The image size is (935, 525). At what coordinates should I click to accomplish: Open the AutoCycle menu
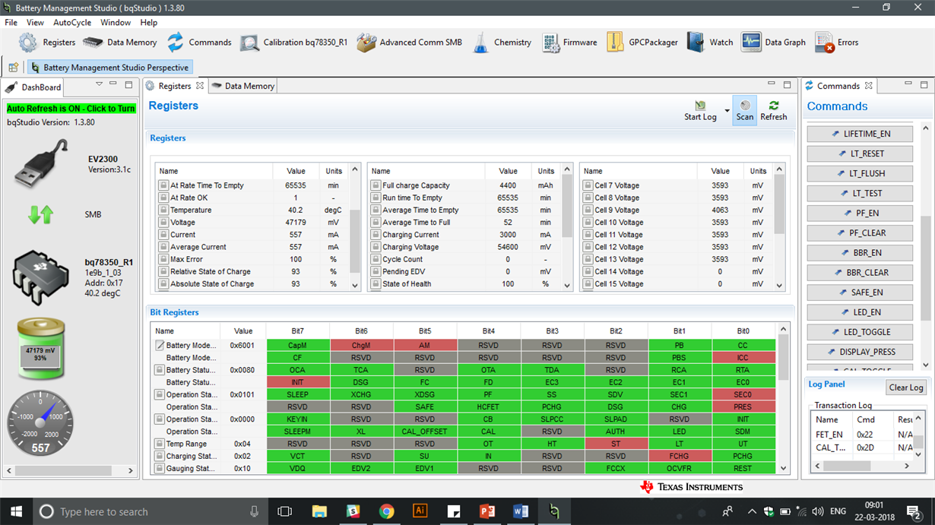(72, 23)
